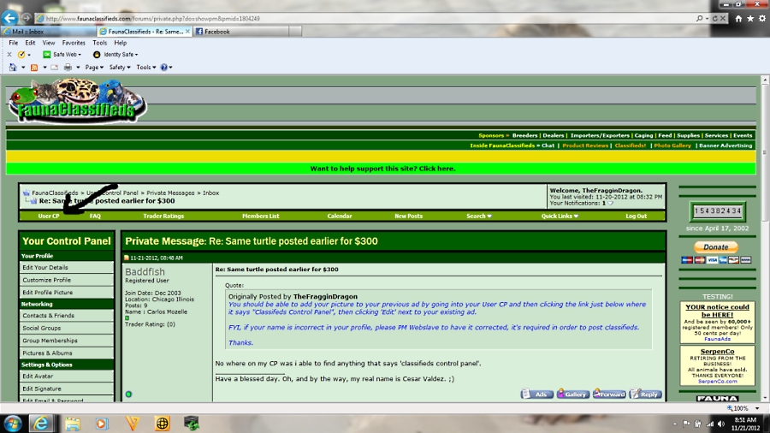Close the FaunaClassifieds browser tab
This screenshot has width=770, height=433.
[187, 32]
